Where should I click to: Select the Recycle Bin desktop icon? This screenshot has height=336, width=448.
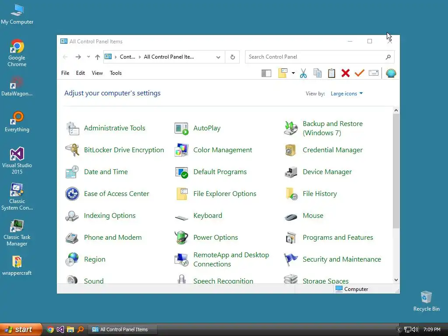coord(426,301)
